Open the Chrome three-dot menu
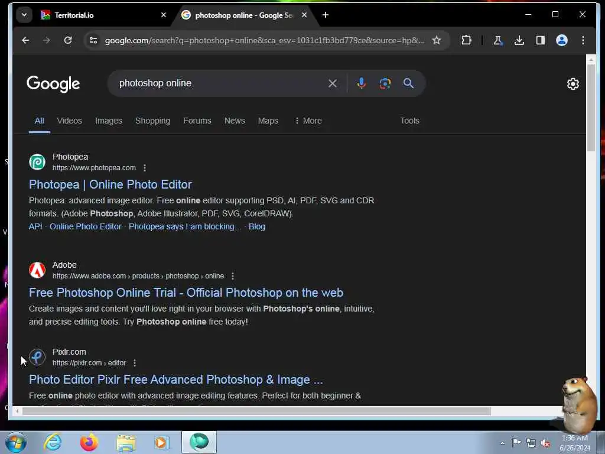The height and width of the screenshot is (454, 605). (x=583, y=40)
